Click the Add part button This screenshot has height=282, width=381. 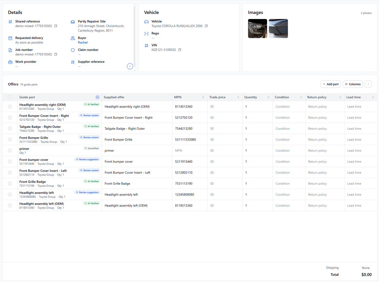(331, 84)
